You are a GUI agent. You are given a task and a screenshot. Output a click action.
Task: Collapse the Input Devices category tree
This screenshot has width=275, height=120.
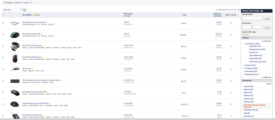[245, 44]
